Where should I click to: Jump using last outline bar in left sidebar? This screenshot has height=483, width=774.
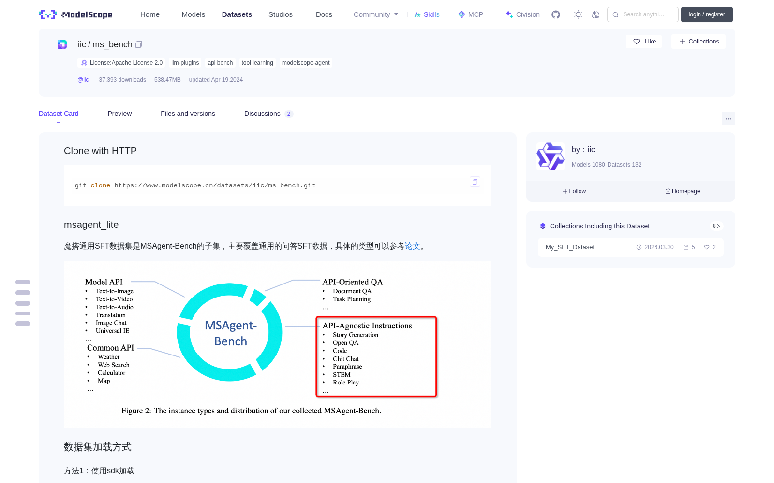point(23,324)
